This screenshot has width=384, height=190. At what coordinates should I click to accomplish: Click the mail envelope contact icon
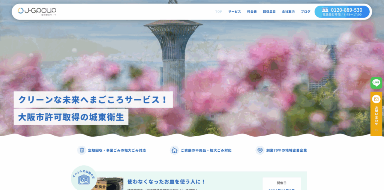click(376, 99)
